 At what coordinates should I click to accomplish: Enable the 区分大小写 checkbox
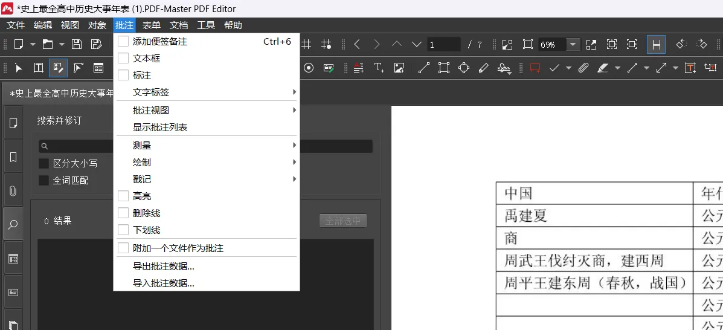click(44, 163)
